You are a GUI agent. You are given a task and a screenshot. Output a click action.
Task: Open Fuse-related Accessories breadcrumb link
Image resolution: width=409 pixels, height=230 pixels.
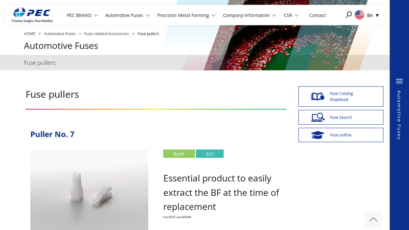click(x=106, y=34)
